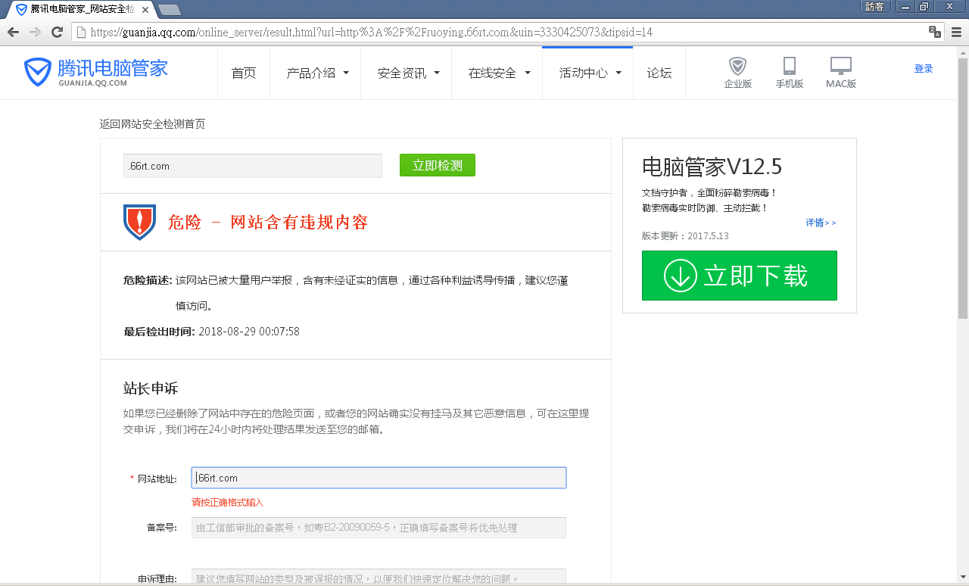The height and width of the screenshot is (586, 969).
Task: Expand the 安全资讯 dropdown menu
Action: click(408, 73)
